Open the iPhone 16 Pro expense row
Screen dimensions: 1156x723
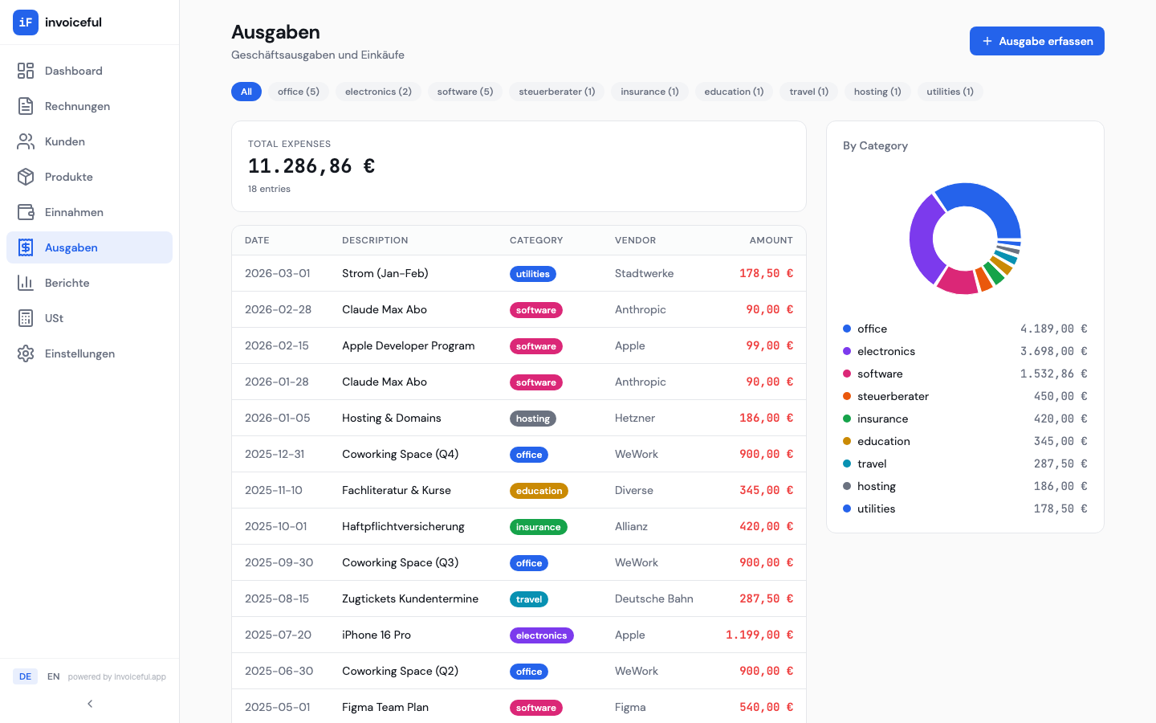(519, 635)
